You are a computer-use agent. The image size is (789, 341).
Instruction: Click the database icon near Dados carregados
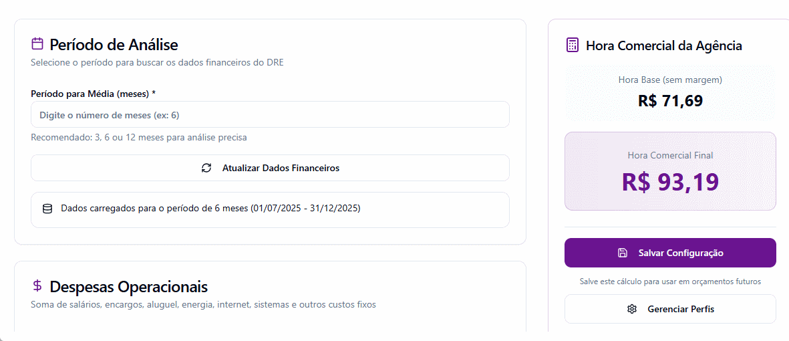47,209
